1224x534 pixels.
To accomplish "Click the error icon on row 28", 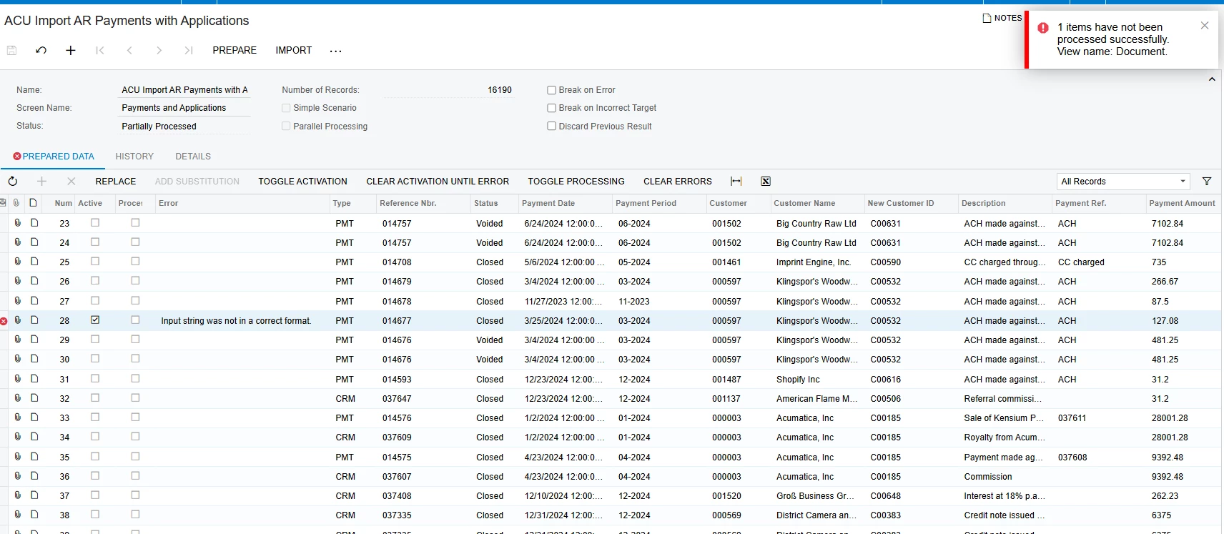I will click(4, 321).
